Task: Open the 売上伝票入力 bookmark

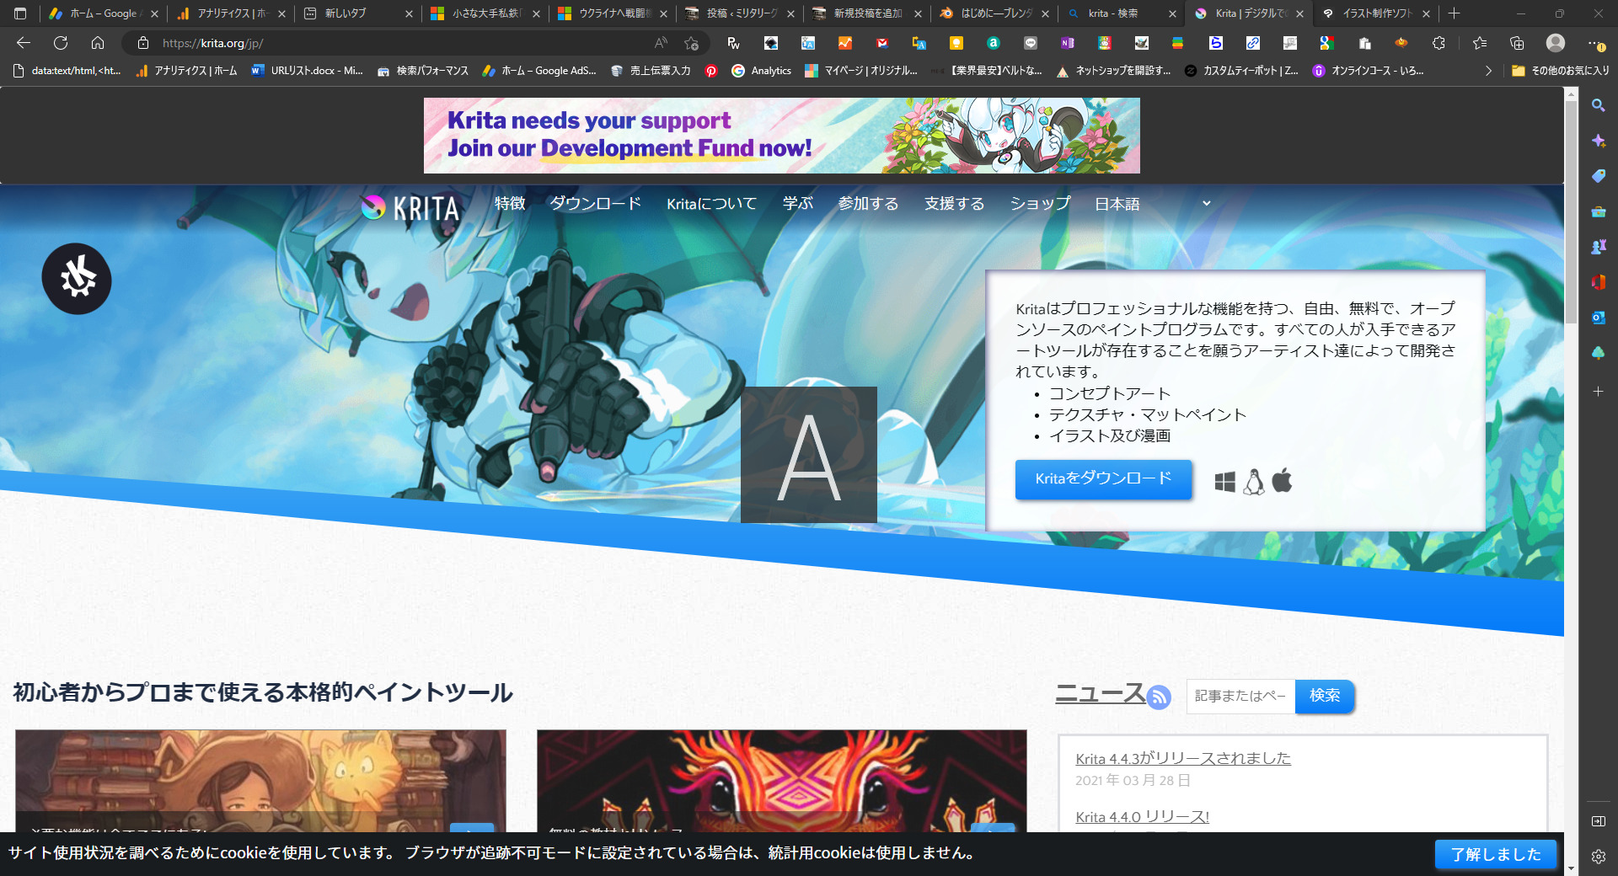Action: (x=651, y=71)
